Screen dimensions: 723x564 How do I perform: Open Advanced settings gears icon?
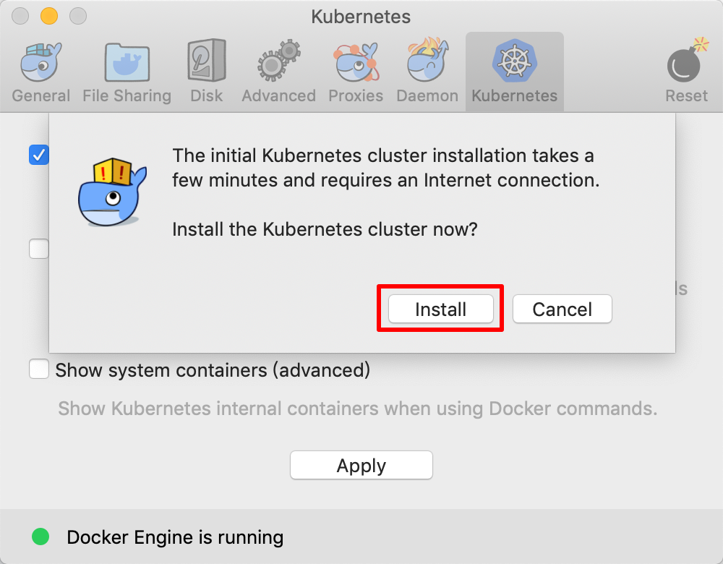click(278, 62)
